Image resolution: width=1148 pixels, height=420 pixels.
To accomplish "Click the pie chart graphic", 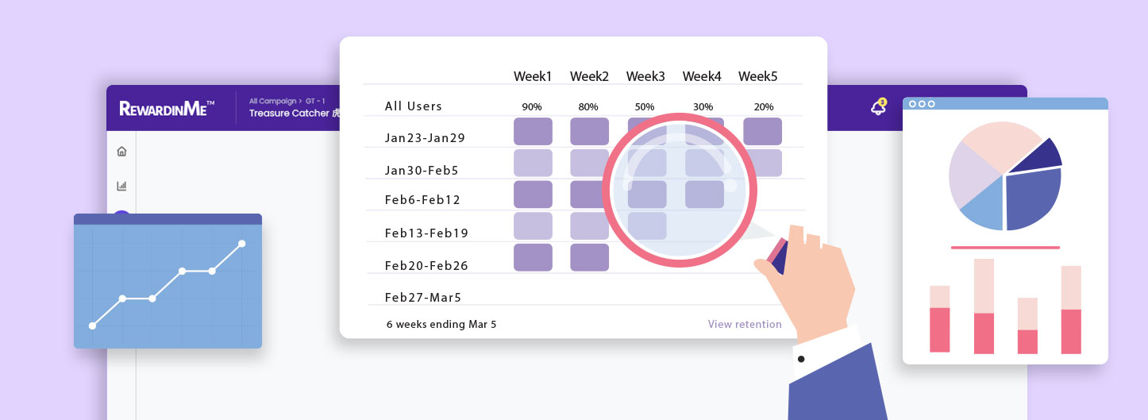I will point(1005,175).
